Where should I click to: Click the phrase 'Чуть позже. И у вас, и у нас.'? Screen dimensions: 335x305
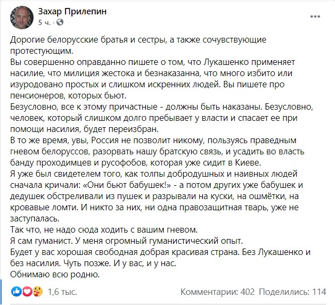click(x=120, y=263)
